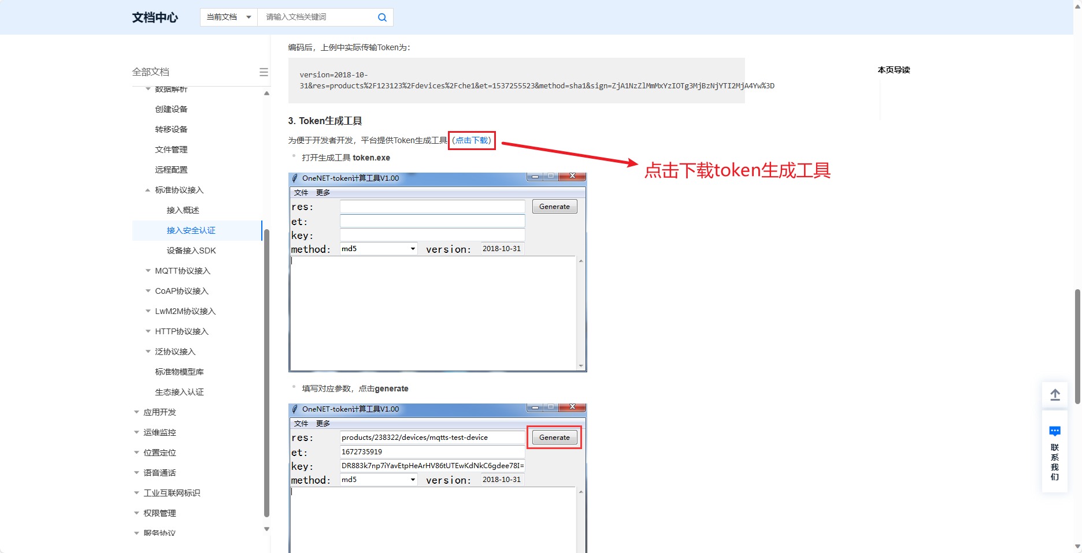Expand the CoAP协议接入 section
Screen dimensions: 1082x553
[x=181, y=291]
